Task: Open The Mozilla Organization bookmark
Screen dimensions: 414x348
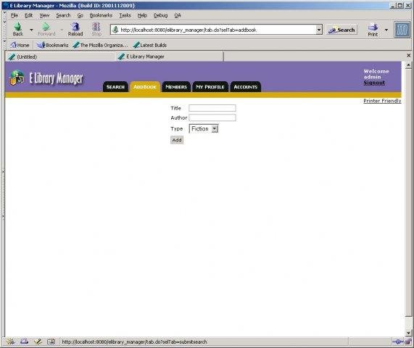Action: pos(100,45)
